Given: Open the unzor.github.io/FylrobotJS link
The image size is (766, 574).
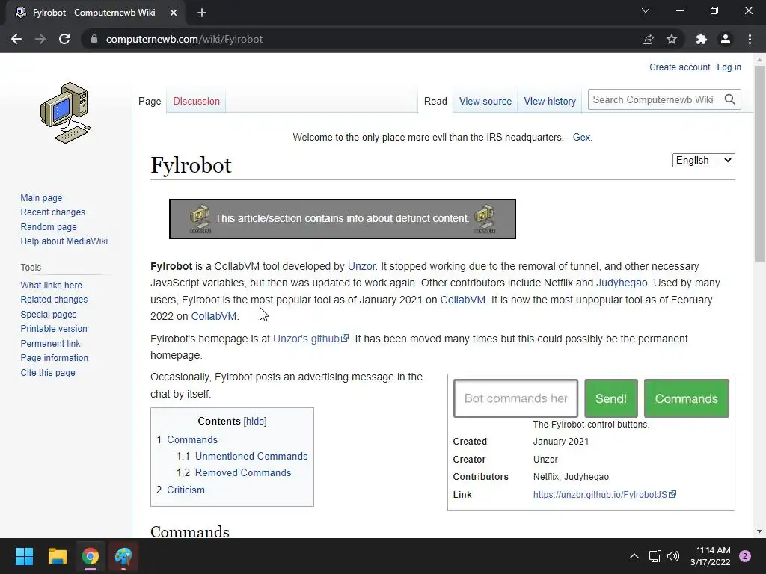Looking at the screenshot, I should 604,495.
